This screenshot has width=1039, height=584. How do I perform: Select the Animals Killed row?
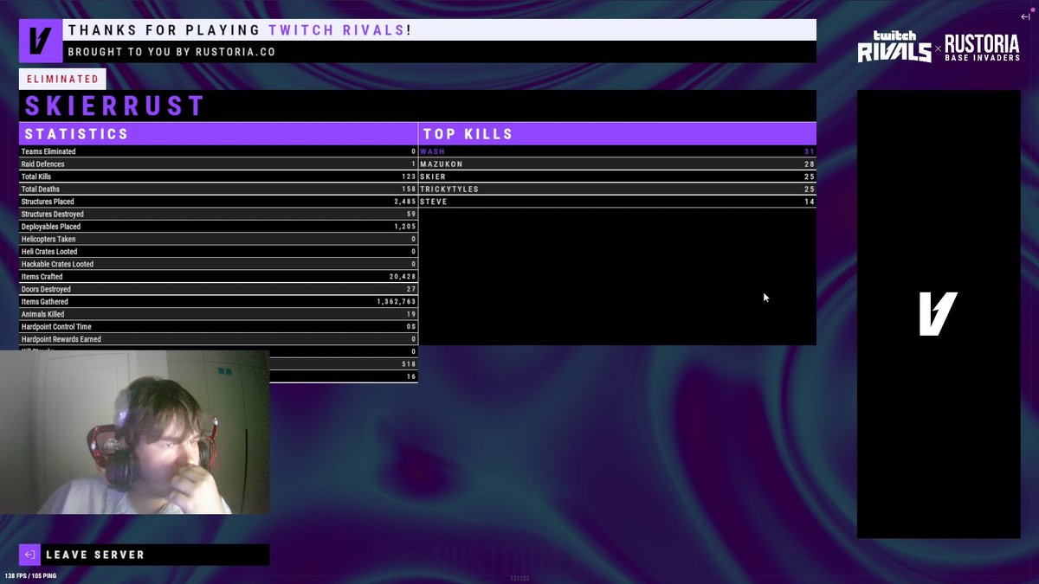tap(218, 314)
